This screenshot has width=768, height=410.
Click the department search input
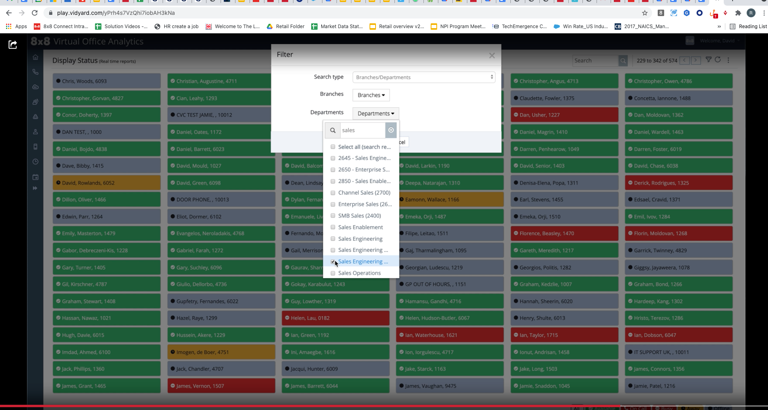(x=362, y=130)
